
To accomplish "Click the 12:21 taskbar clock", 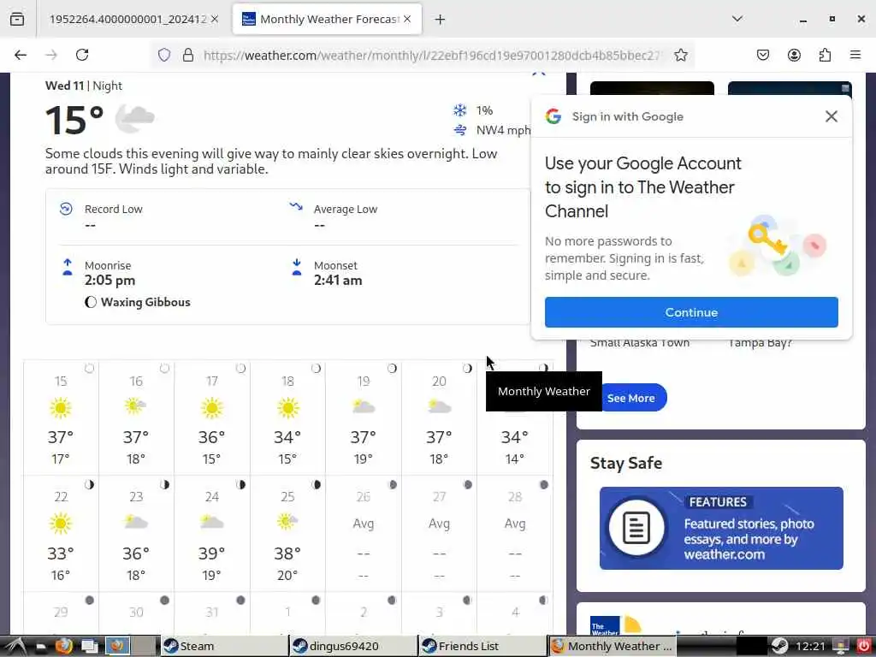I will pos(809,647).
